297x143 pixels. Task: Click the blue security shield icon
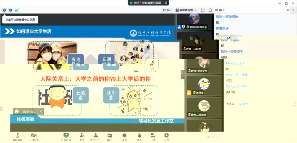[x=10, y=10]
